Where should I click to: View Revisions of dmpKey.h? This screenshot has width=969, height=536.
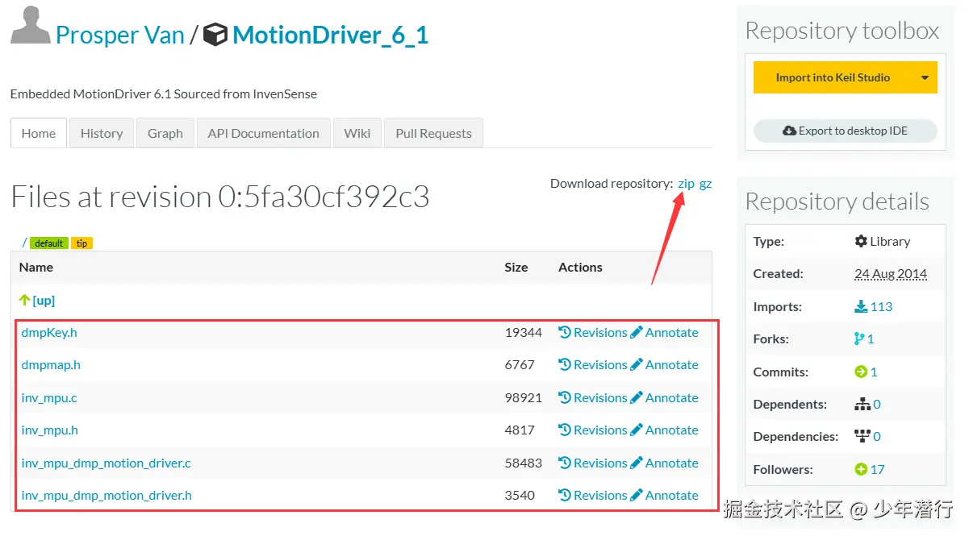tap(593, 332)
